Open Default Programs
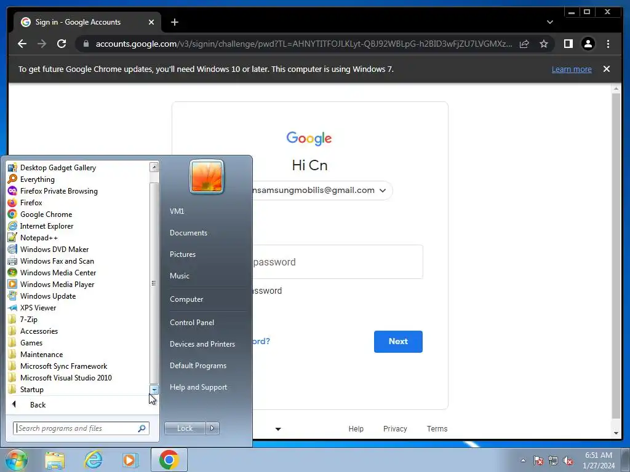Screen dimensions: 630x472 pyautogui.click(x=198, y=366)
